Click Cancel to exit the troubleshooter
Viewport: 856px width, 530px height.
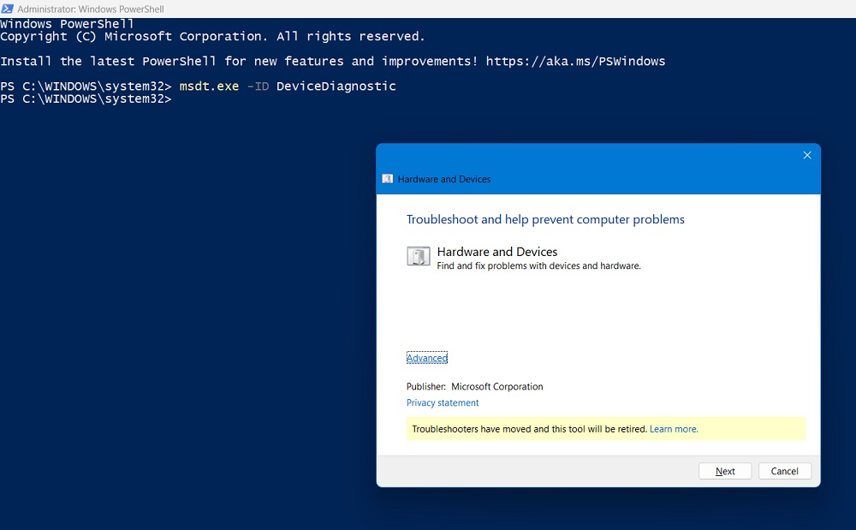coord(784,471)
